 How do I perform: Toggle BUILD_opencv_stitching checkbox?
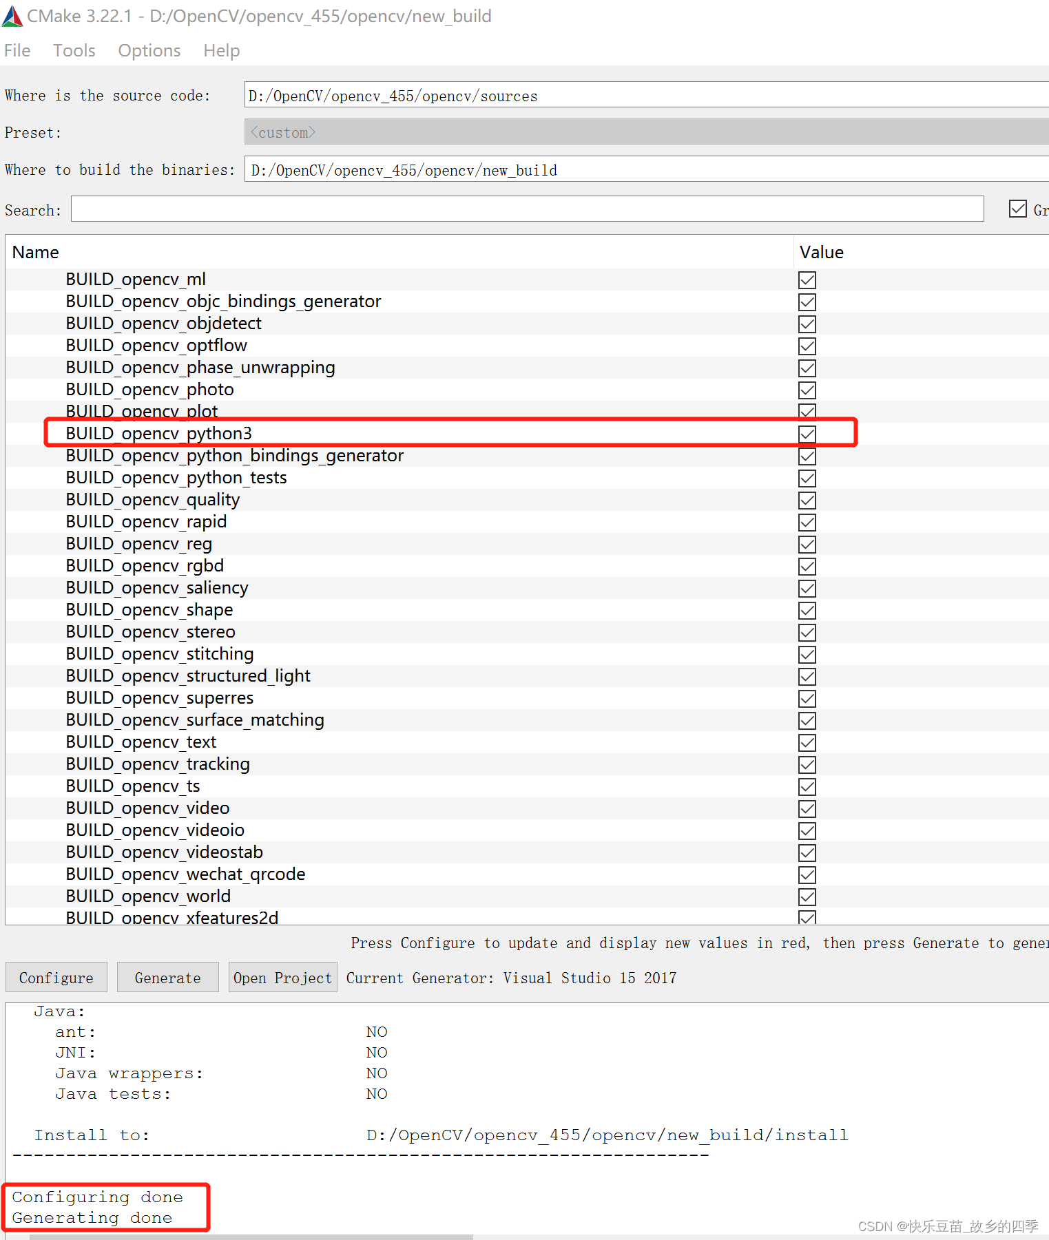(807, 654)
